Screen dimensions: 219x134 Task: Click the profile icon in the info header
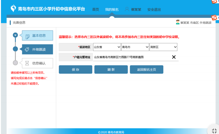[x=178, y=22]
